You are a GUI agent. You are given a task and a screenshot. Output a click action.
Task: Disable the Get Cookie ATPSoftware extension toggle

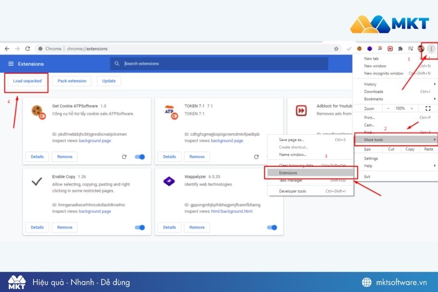(140, 157)
